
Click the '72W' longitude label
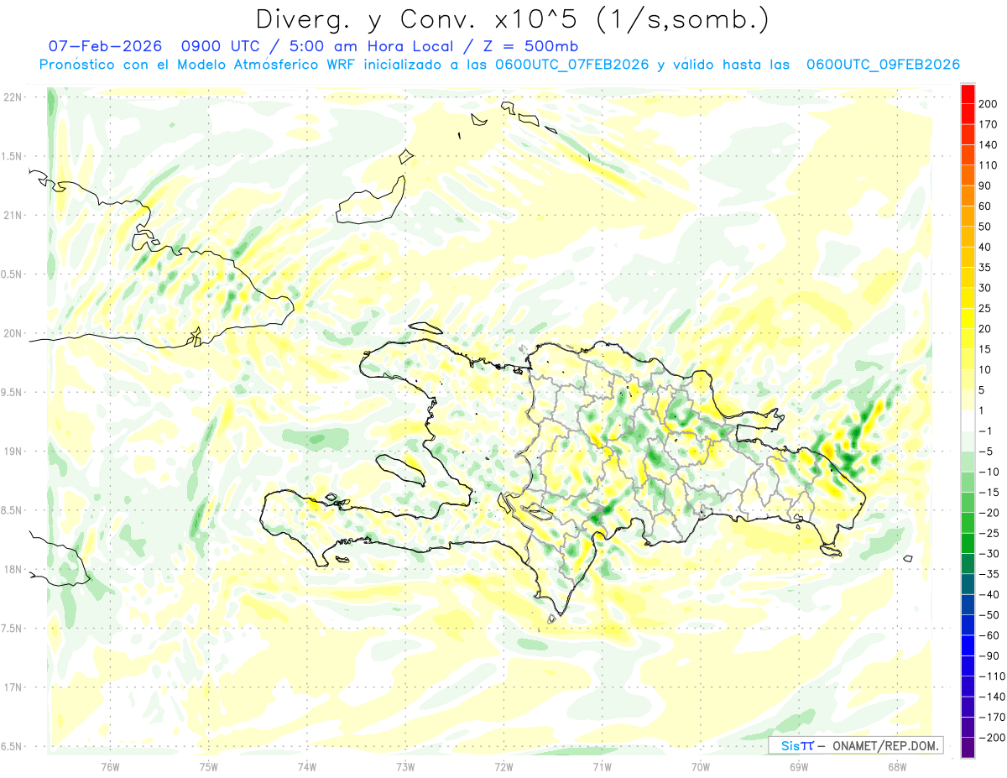(x=503, y=765)
